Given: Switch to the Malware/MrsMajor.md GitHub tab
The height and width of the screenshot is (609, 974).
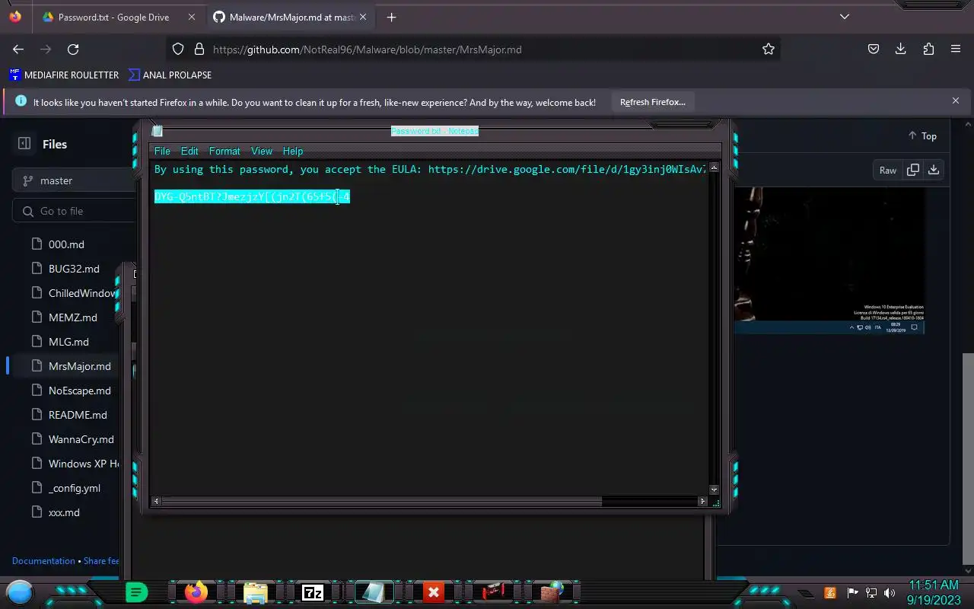Looking at the screenshot, I should (288, 17).
